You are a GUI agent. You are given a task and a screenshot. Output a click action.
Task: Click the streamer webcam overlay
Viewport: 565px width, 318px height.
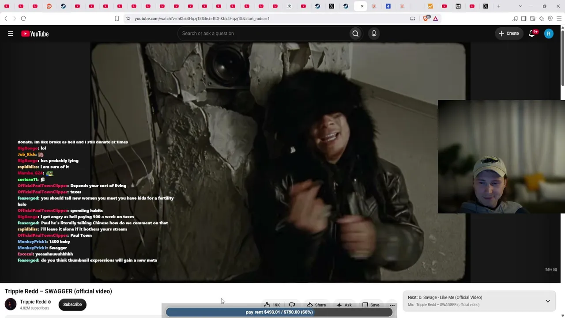coord(501,157)
